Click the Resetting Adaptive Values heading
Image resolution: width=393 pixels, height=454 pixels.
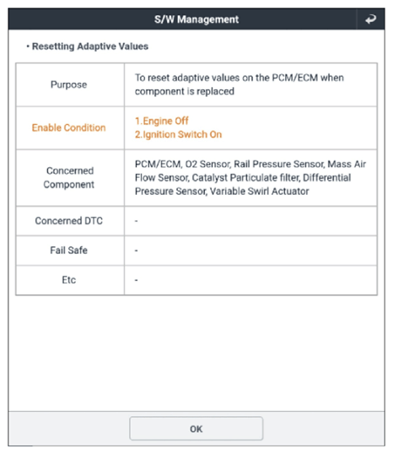(90, 46)
